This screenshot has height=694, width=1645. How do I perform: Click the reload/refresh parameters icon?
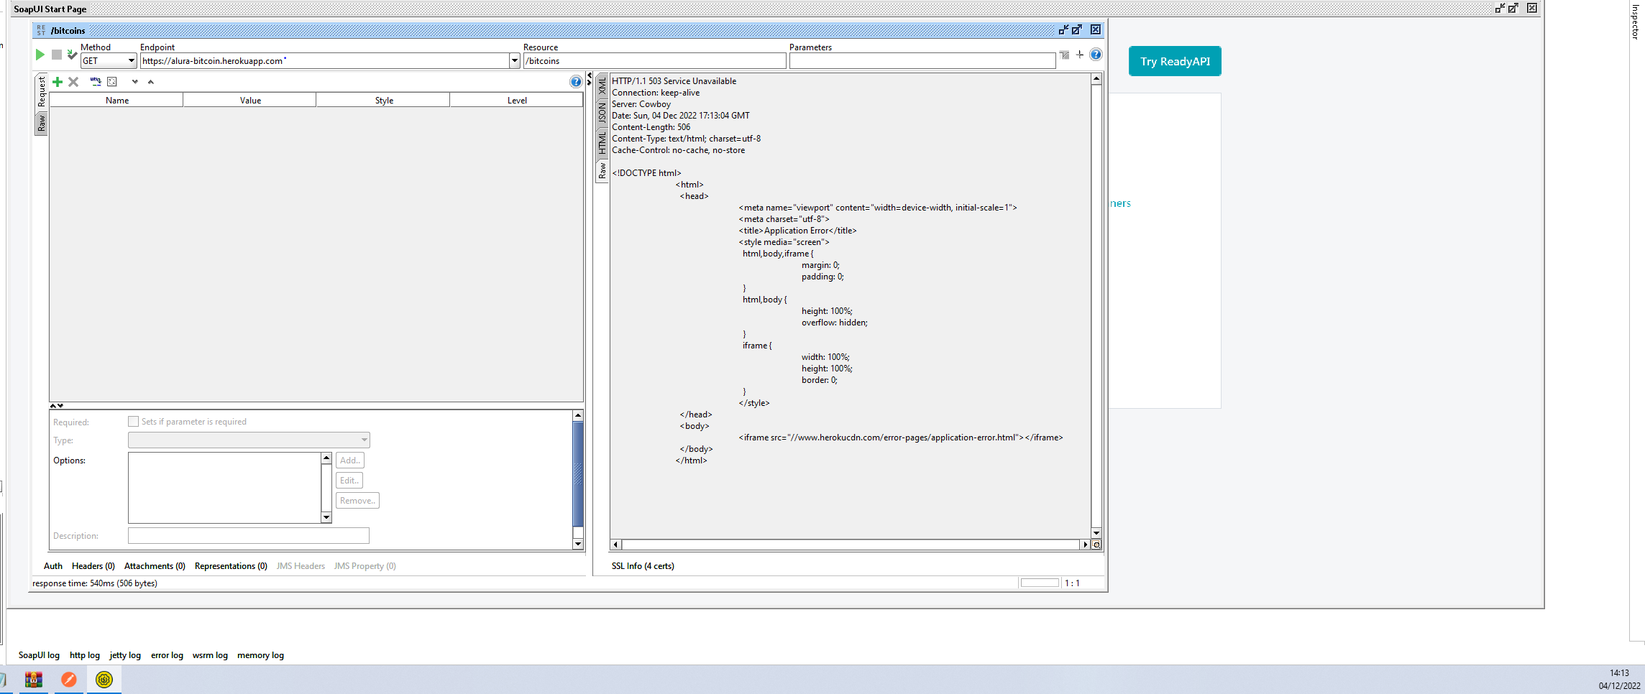[x=112, y=82]
